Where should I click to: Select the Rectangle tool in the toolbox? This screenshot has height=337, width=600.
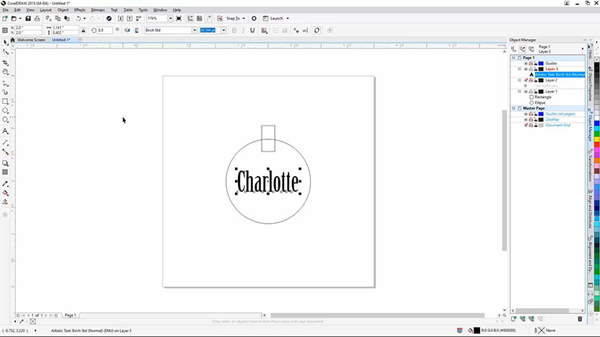(5, 102)
